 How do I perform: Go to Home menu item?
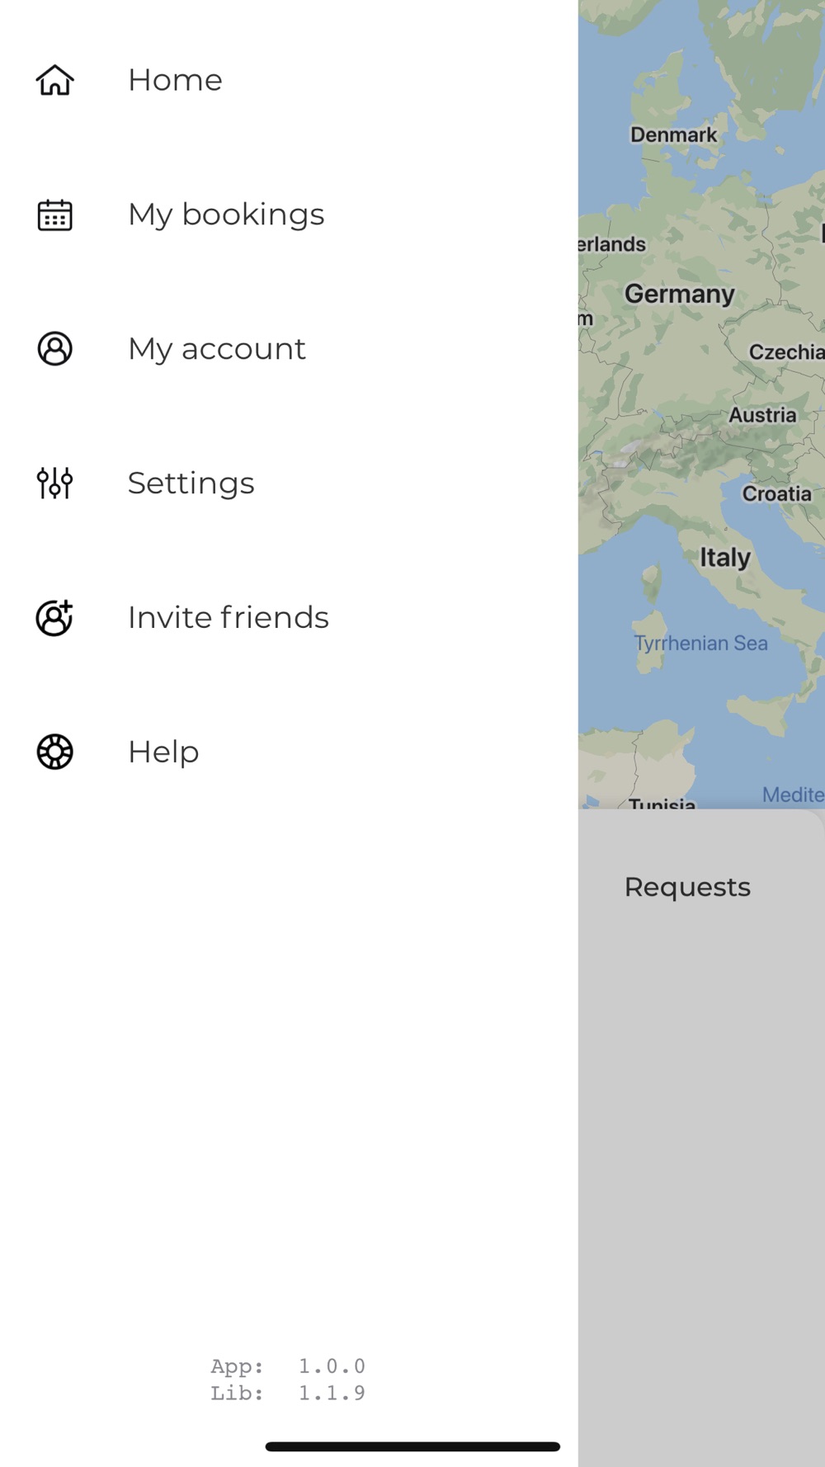click(175, 80)
